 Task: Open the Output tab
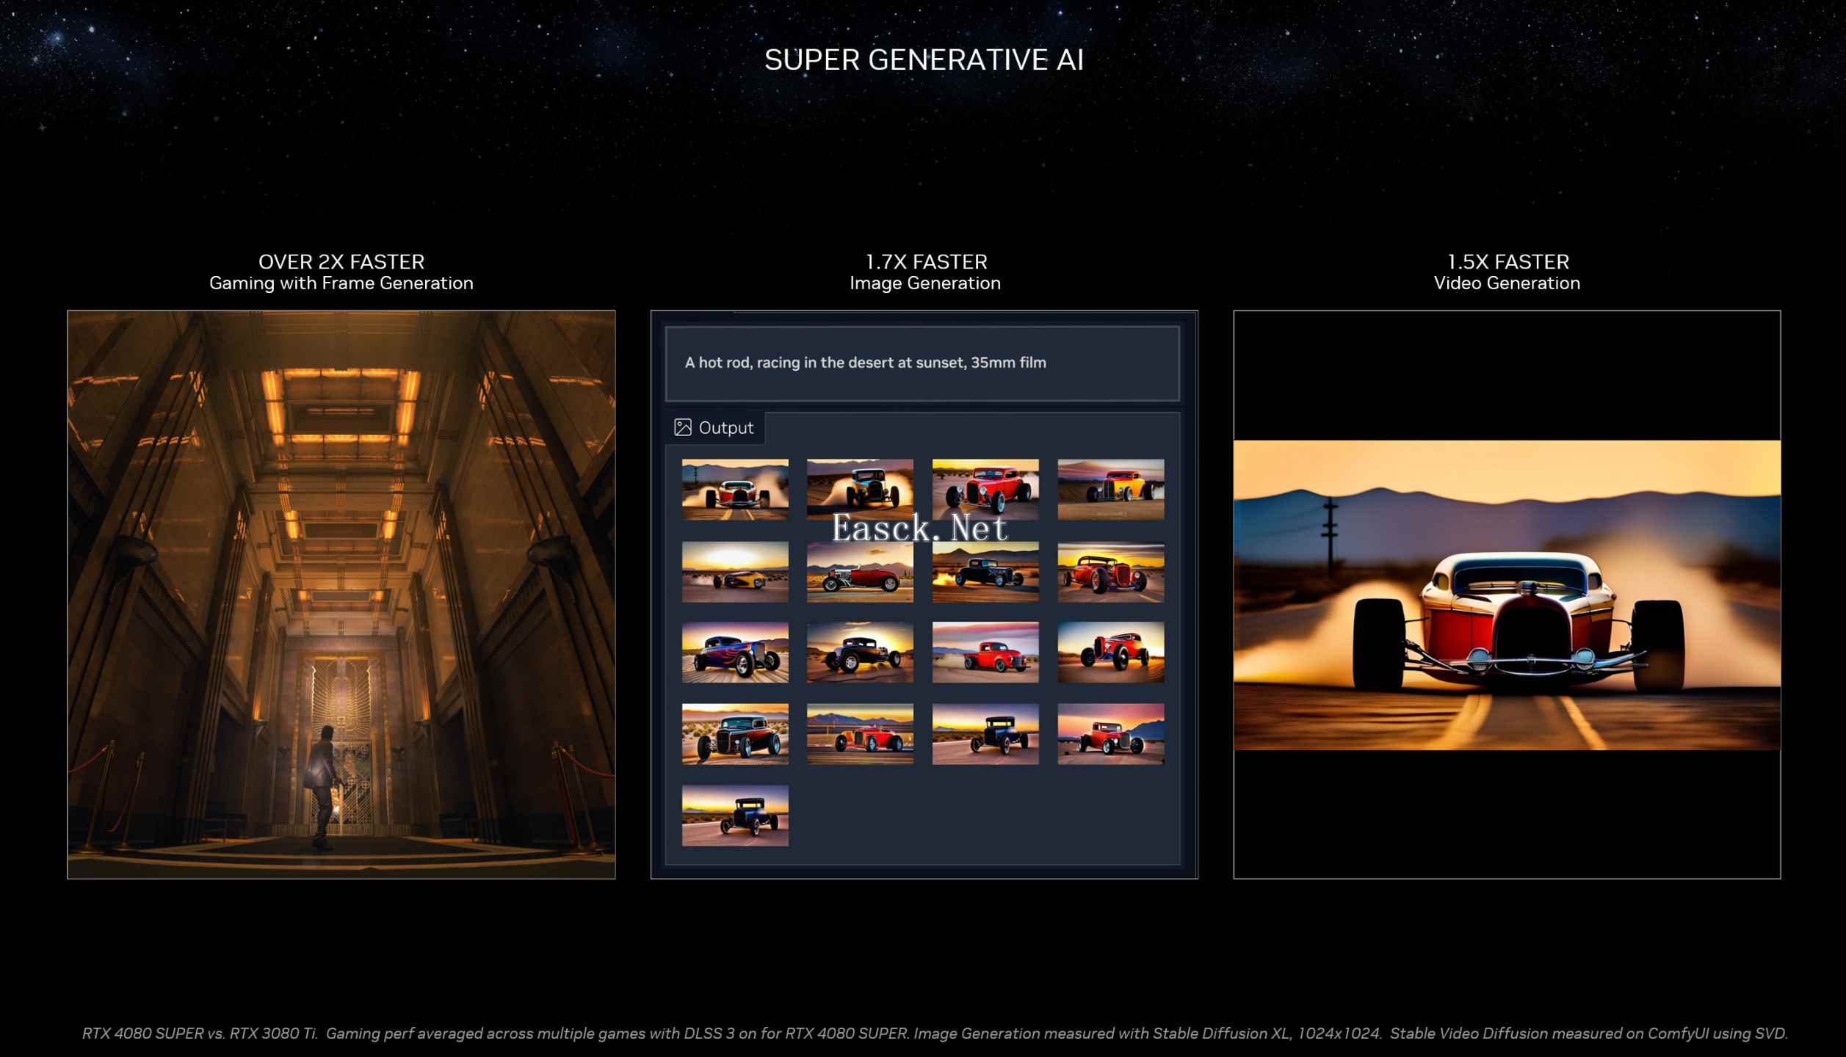click(x=725, y=428)
